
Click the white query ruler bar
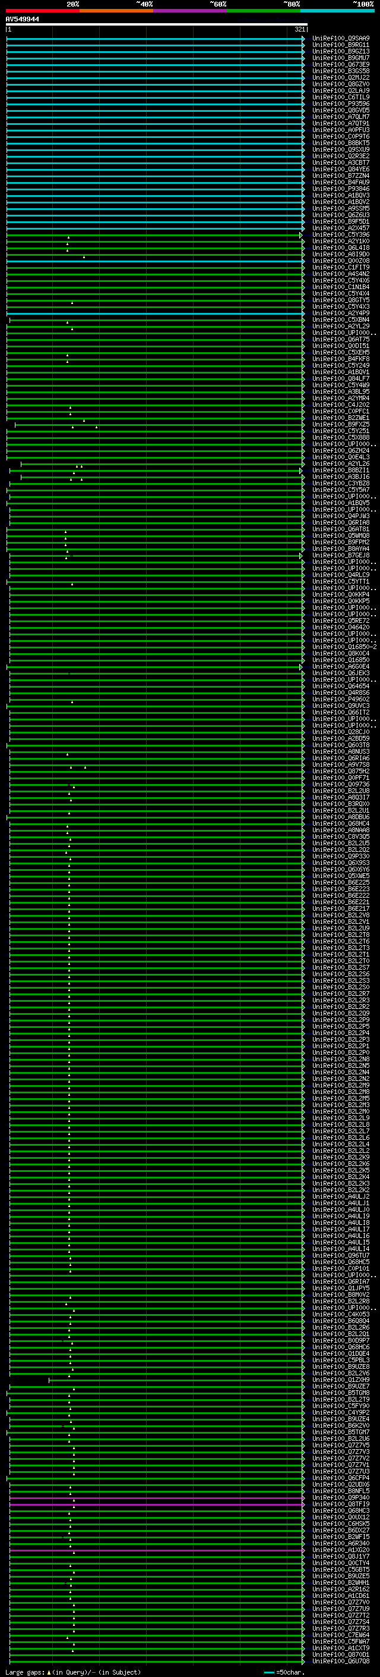pyautogui.click(x=156, y=24)
